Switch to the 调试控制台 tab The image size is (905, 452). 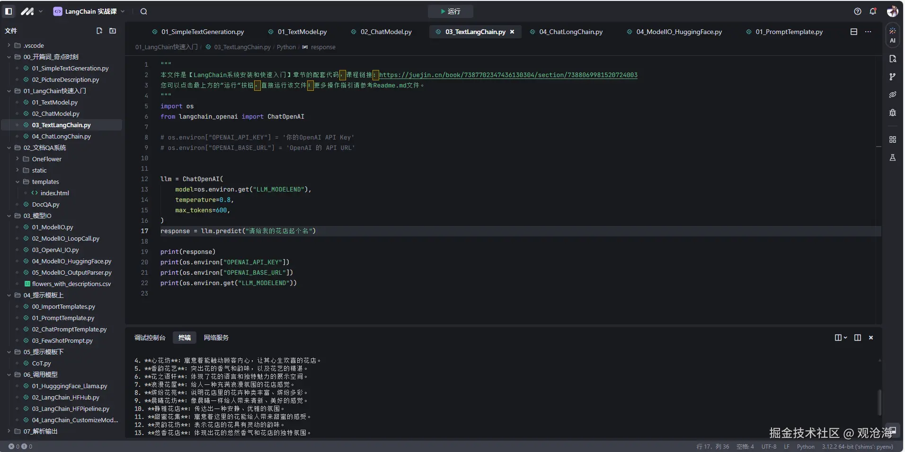[150, 338]
